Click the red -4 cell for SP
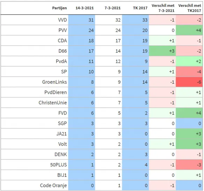This screenshot has width=204, height=191. pyautogui.click(x=189, y=72)
